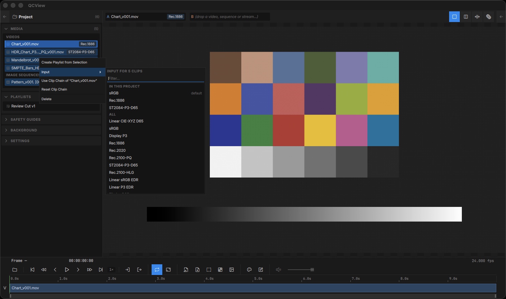This screenshot has height=299, width=506.
Task: Set the out point marker
Action: 139,270
